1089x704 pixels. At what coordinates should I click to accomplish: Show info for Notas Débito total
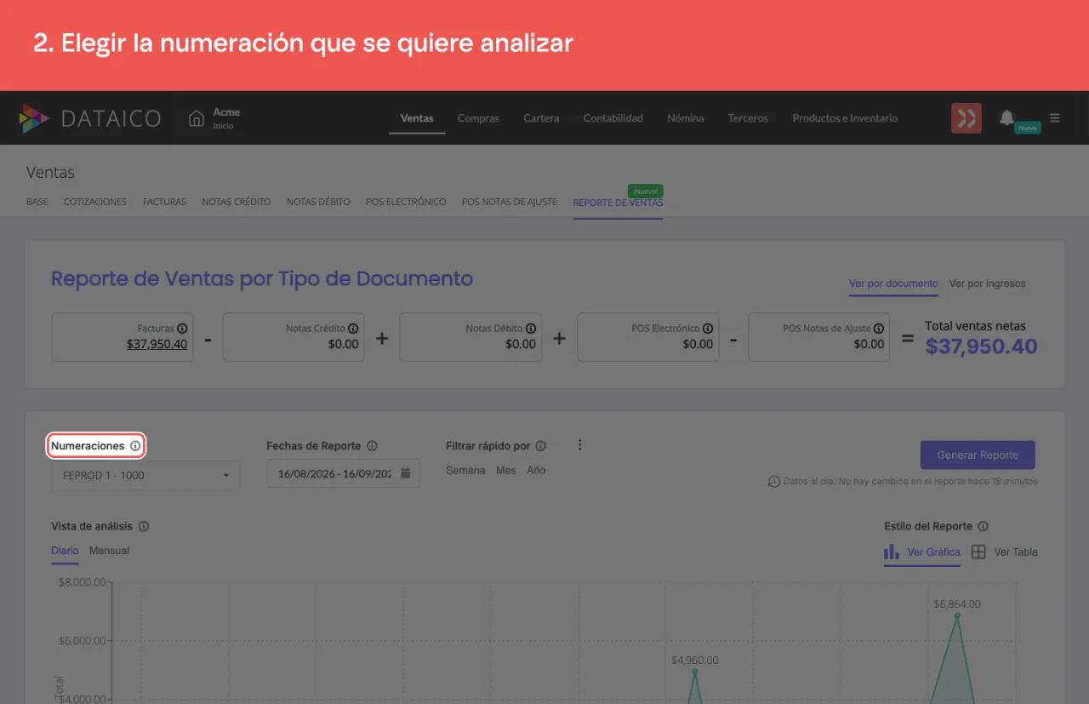click(x=531, y=329)
